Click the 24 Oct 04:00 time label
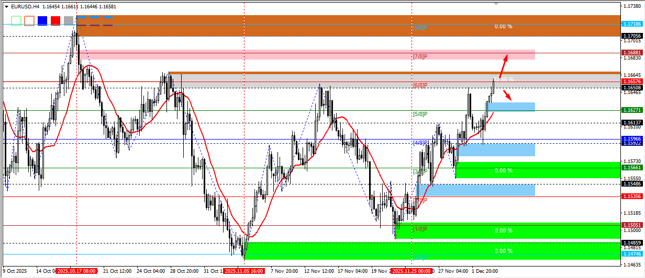This screenshot has width=645, height=278. coord(151,272)
